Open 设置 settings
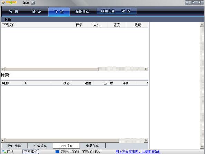Viewport: 205px width, 154px height. [126, 11]
